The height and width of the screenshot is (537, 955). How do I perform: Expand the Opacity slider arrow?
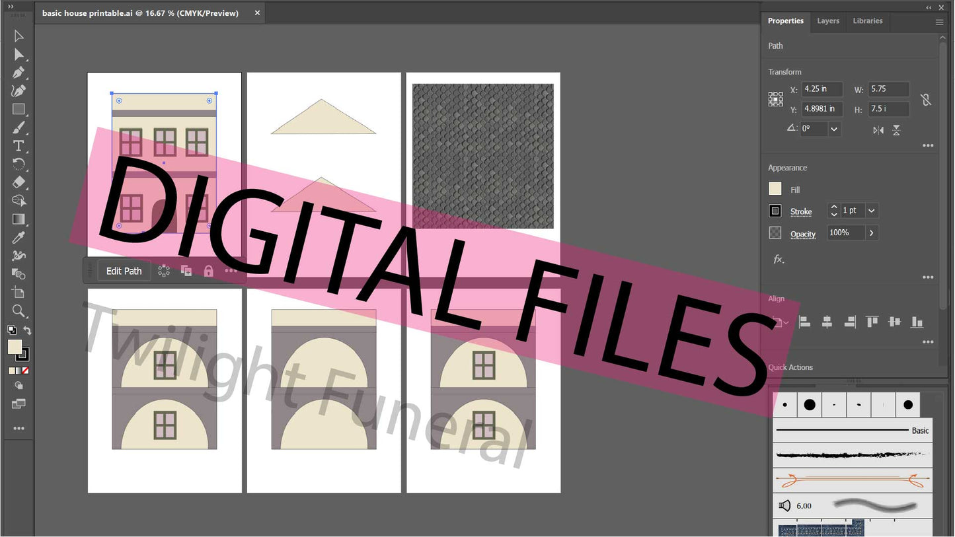click(872, 233)
